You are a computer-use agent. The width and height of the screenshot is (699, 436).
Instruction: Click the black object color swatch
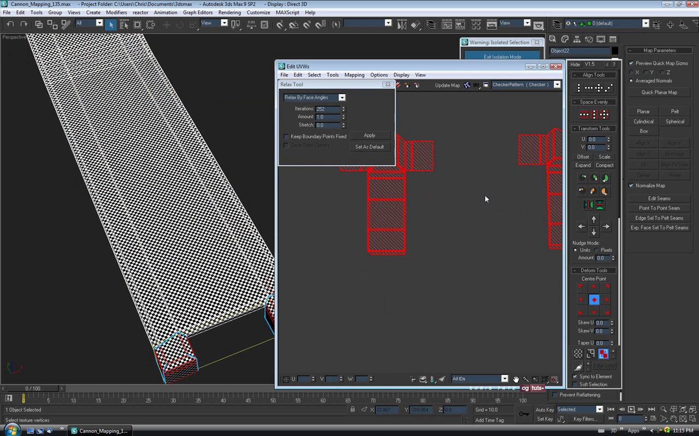point(615,51)
